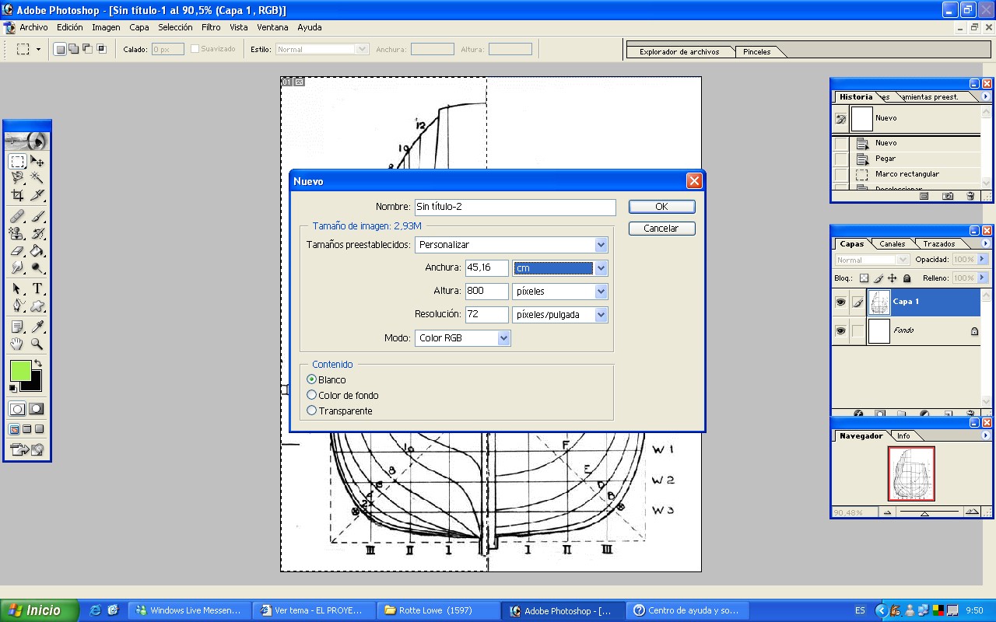Viewport: 996px width, 622px height.
Task: Open the Modo Color RGB dropdown
Action: [504, 338]
